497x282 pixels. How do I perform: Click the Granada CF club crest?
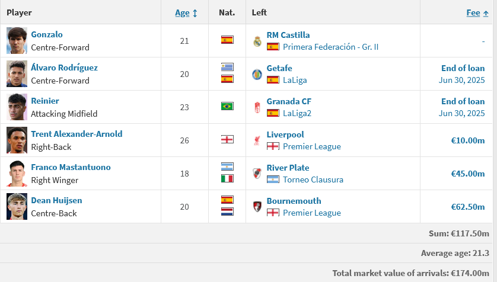(x=257, y=108)
